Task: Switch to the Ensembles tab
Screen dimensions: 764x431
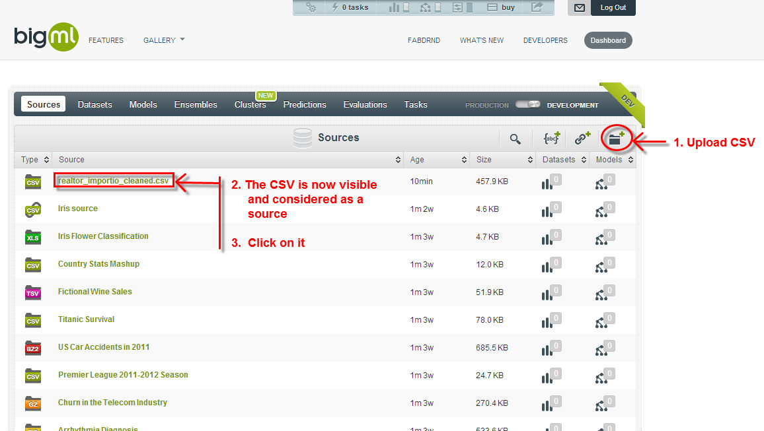Action: 196,104
